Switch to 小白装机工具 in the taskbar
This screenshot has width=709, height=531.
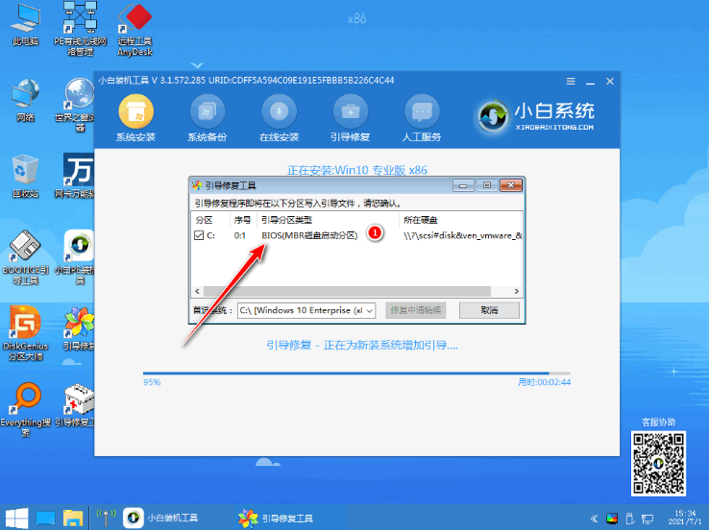[x=161, y=519]
